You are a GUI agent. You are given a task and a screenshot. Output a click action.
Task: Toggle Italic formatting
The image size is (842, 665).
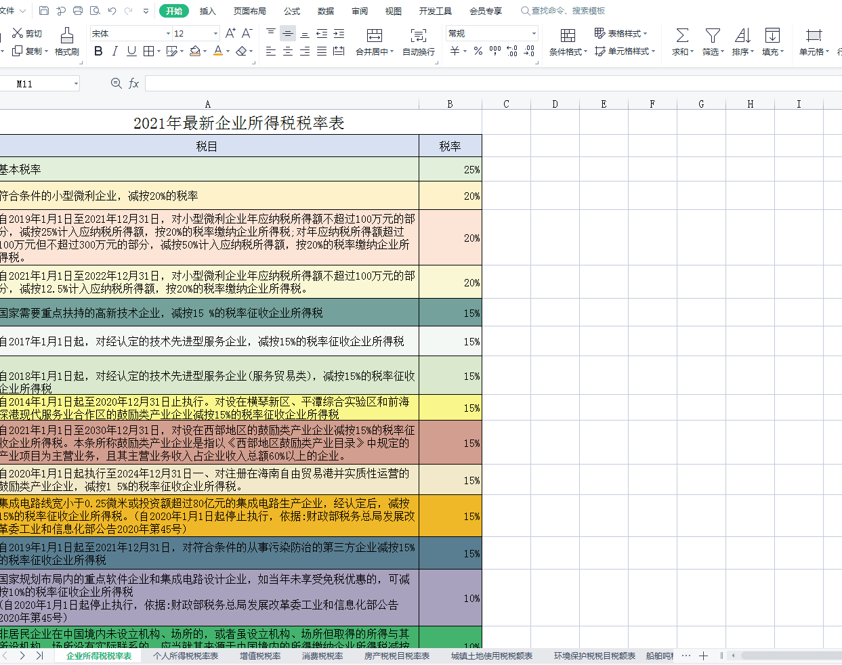pos(115,51)
